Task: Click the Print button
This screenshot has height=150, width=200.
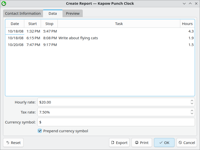Action: click(x=142, y=142)
